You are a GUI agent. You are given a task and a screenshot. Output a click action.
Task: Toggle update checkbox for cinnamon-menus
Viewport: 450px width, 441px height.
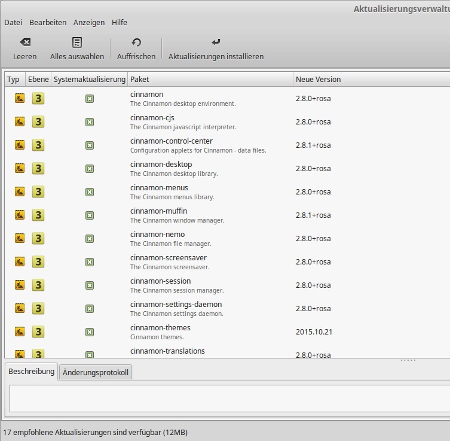(x=90, y=192)
